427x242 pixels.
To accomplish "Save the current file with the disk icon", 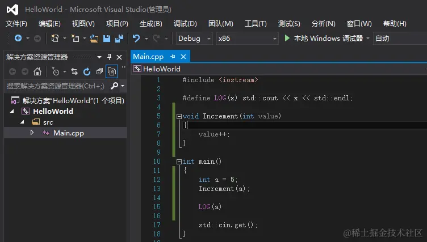I will tap(107, 39).
